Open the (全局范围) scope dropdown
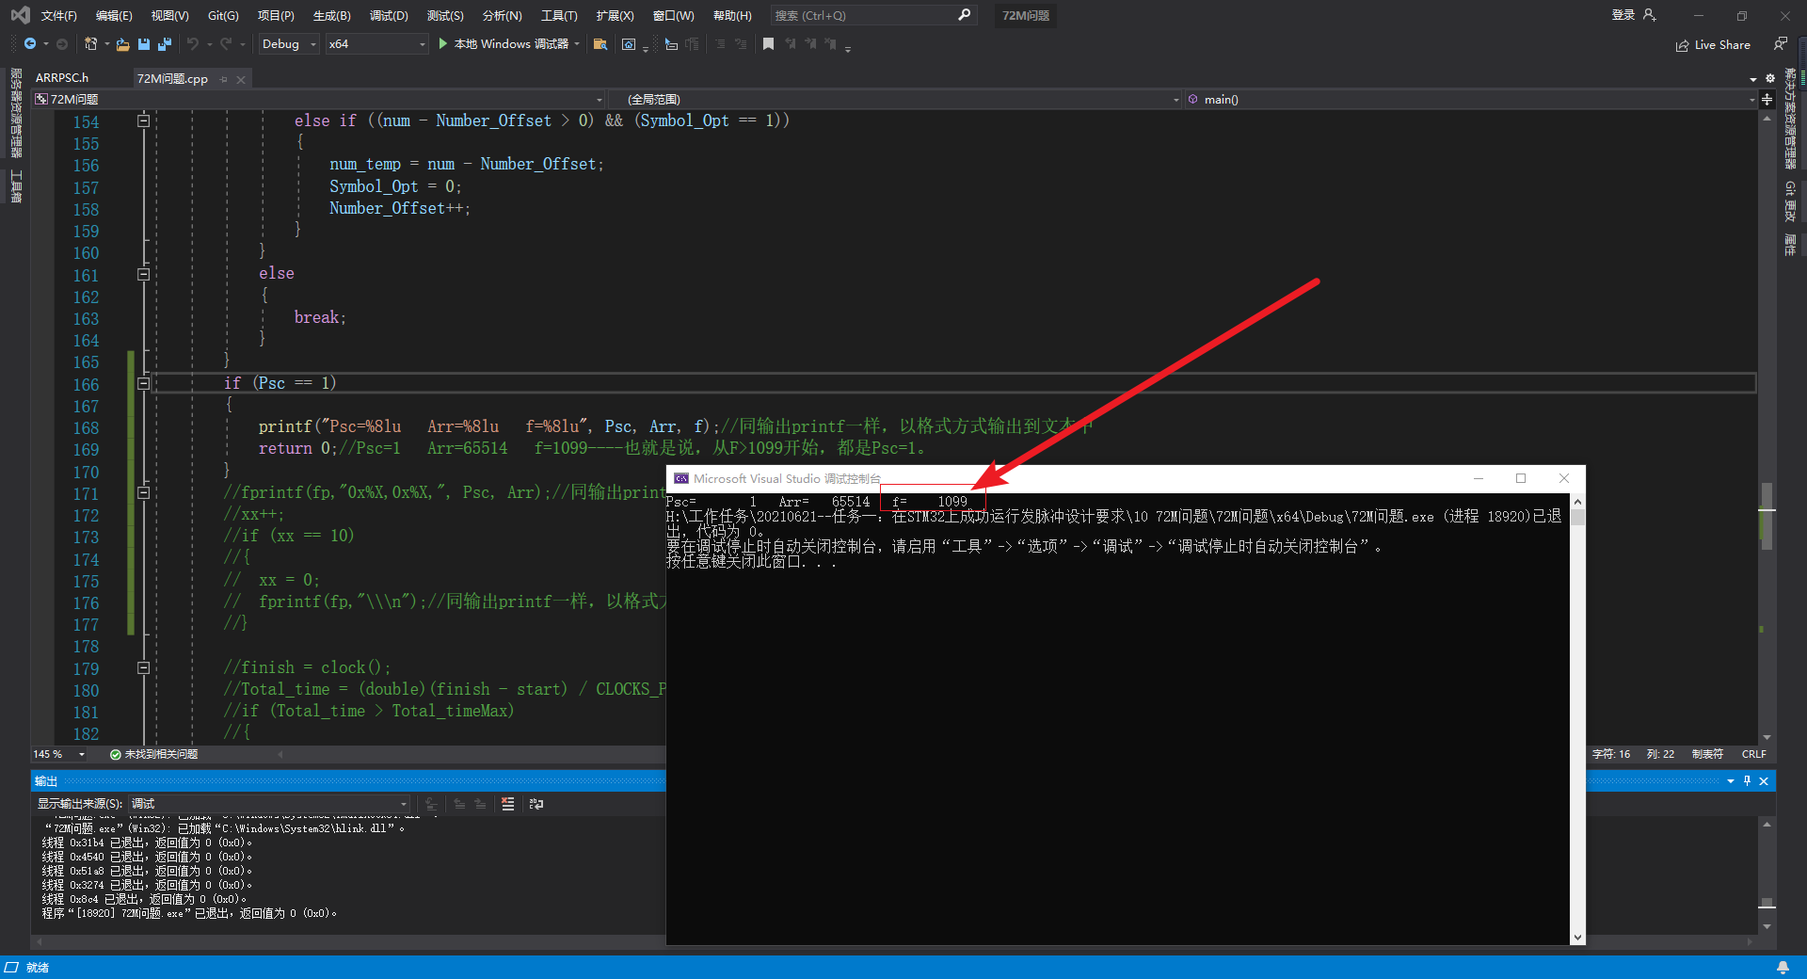Viewport: 1807px width, 979px height. (896, 99)
